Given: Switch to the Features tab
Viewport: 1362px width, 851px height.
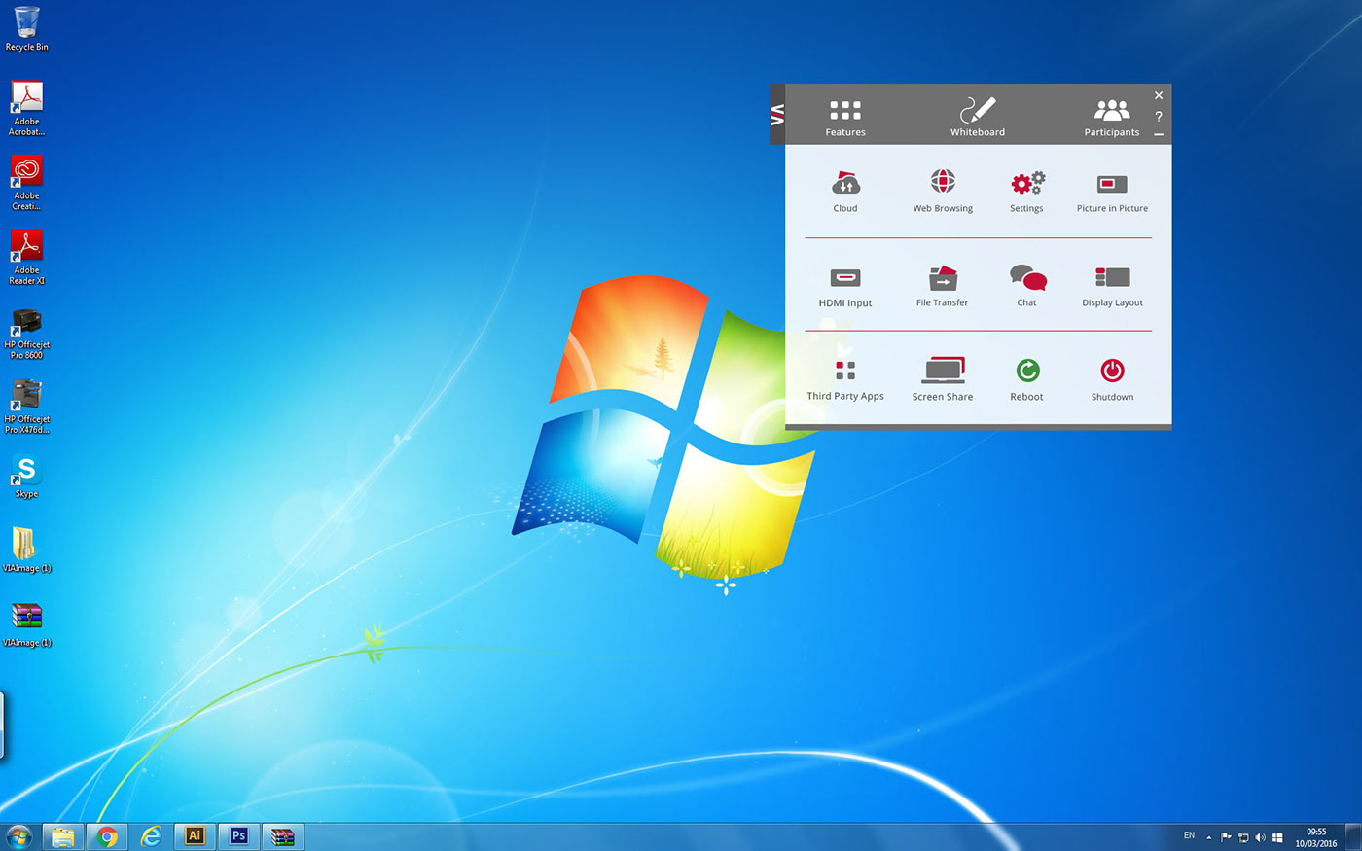Looking at the screenshot, I should [845, 118].
